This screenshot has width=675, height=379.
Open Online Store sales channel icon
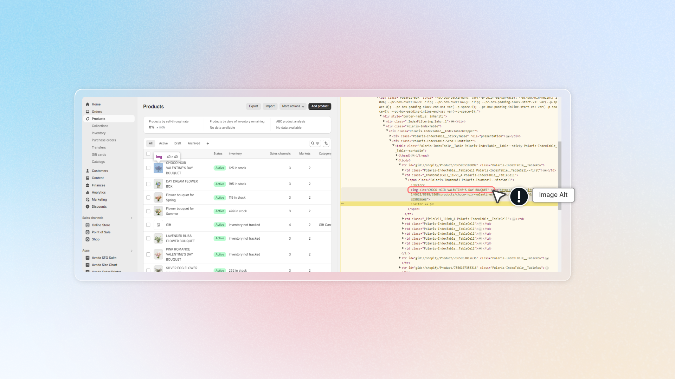click(88, 225)
